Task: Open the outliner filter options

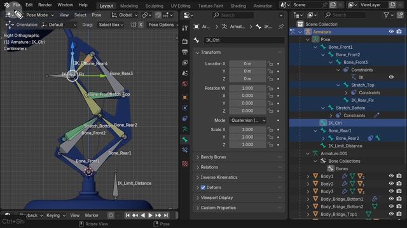Action: (x=389, y=15)
